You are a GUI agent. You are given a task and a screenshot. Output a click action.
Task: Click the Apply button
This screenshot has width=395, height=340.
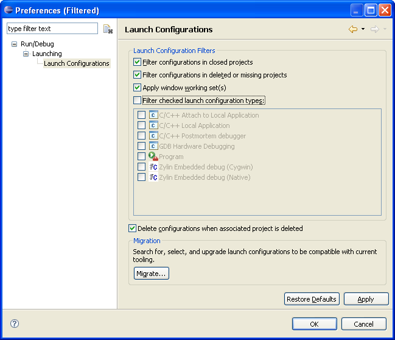[366, 299]
